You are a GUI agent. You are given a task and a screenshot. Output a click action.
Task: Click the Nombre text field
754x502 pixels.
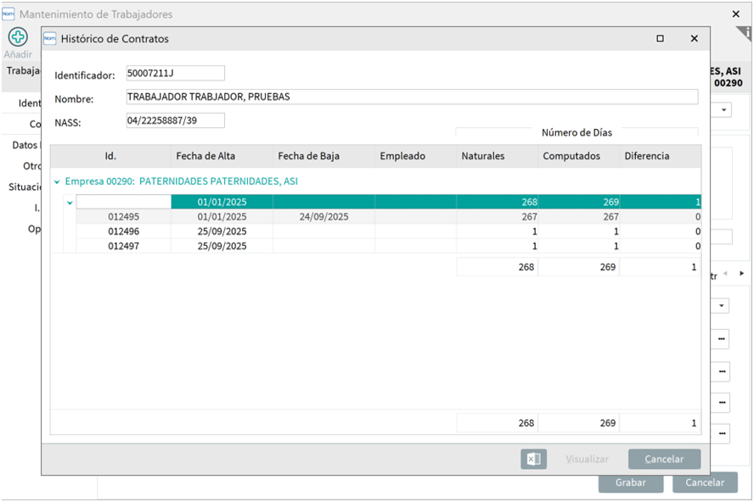click(412, 97)
